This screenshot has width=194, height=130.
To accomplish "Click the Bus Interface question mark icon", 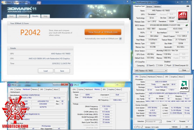I will point(188,32).
